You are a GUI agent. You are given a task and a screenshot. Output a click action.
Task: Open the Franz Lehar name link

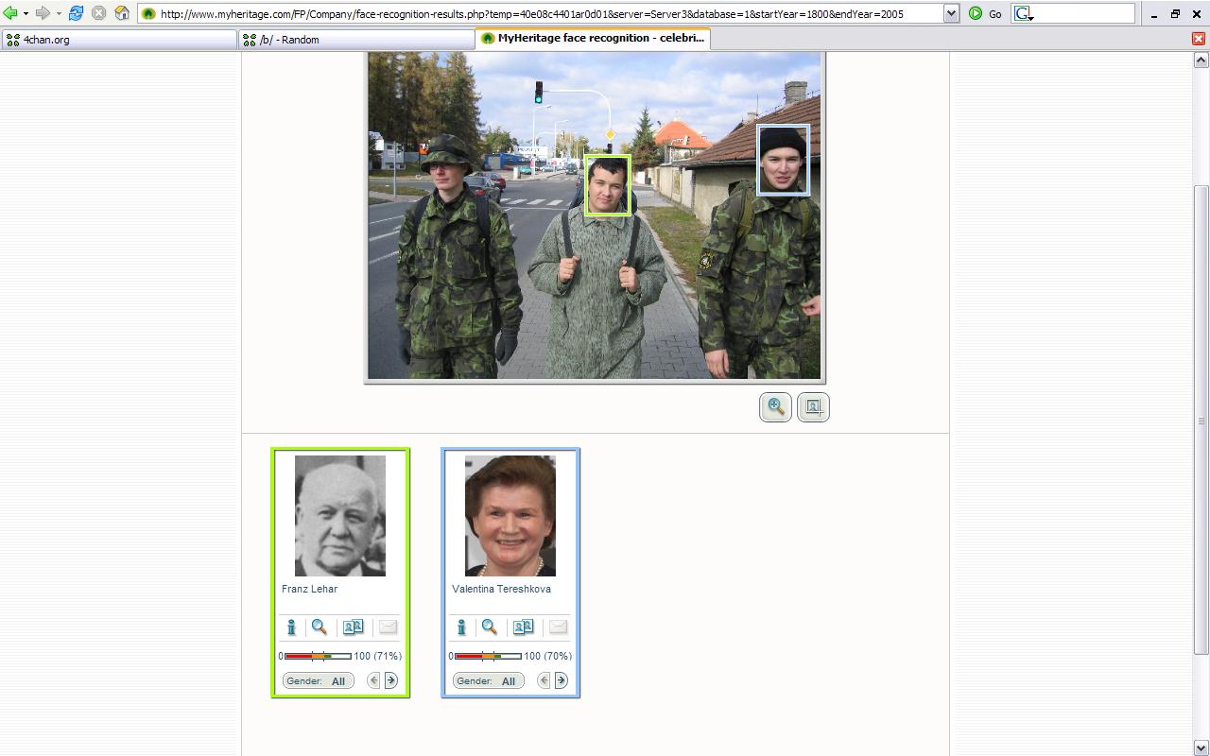(x=309, y=589)
